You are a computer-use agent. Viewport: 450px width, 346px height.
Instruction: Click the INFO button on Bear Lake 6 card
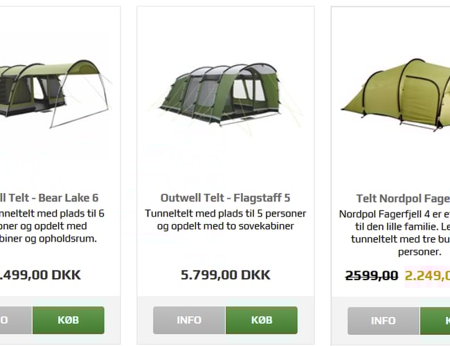14,320
